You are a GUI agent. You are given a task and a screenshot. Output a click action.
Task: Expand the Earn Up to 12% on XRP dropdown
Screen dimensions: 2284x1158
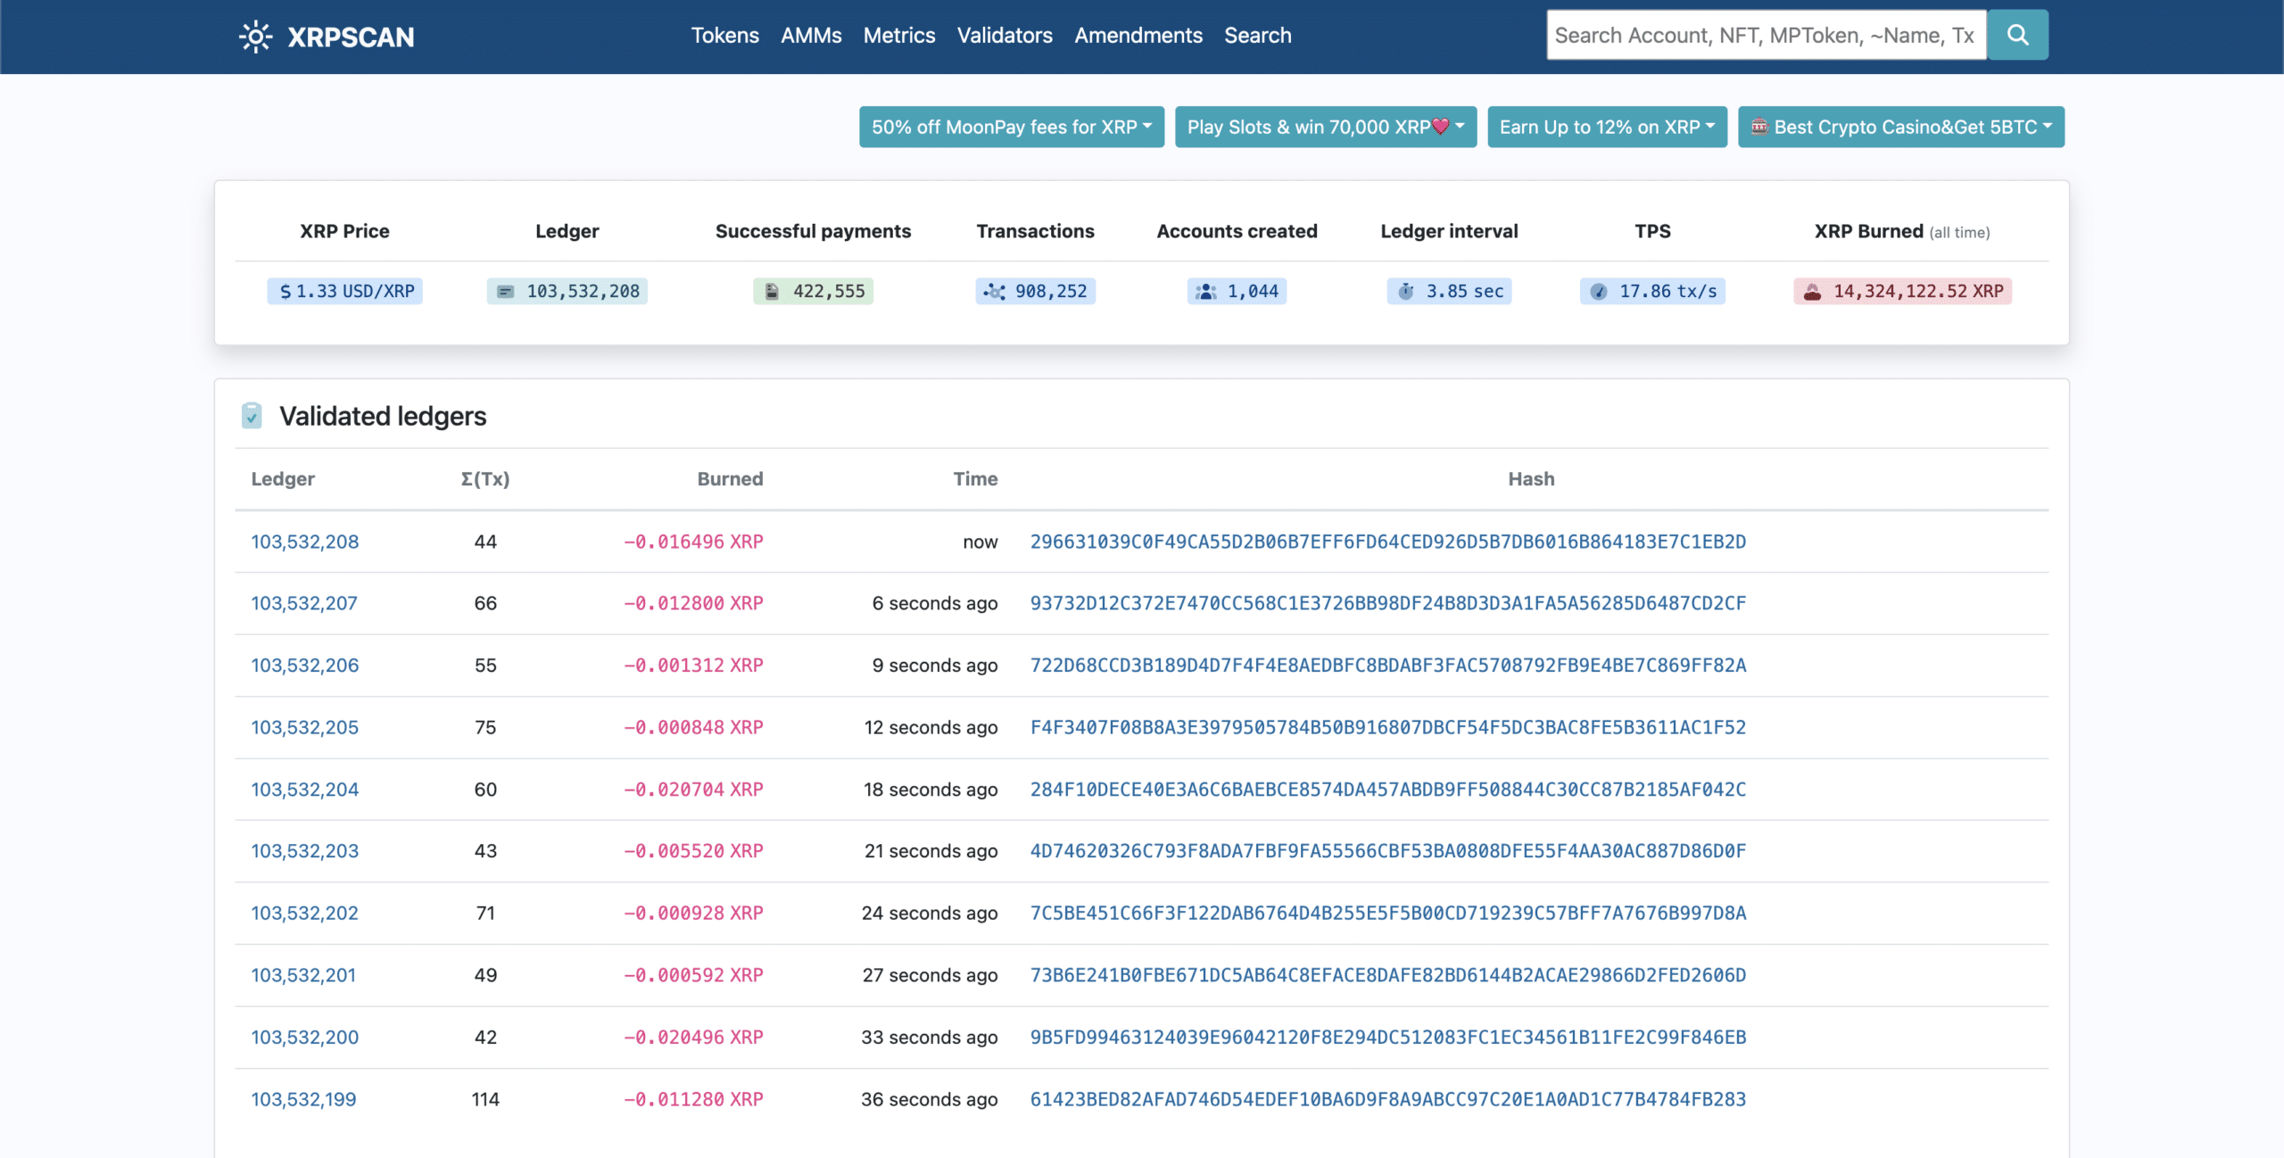pos(1606,127)
